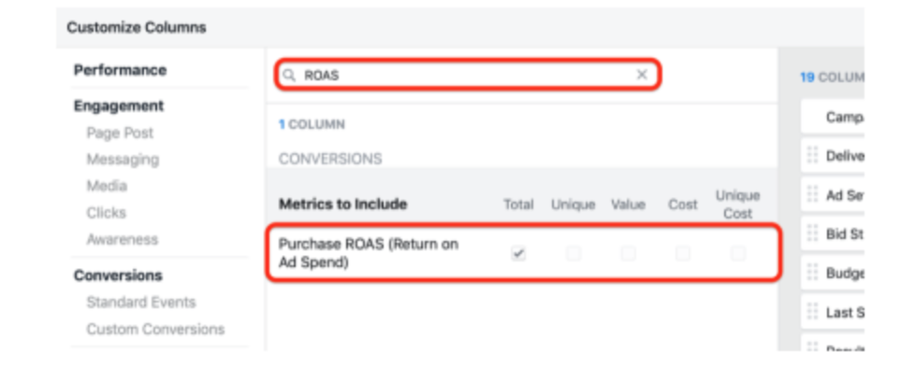
Task: Select Messaging under Engagement
Action: (x=123, y=160)
